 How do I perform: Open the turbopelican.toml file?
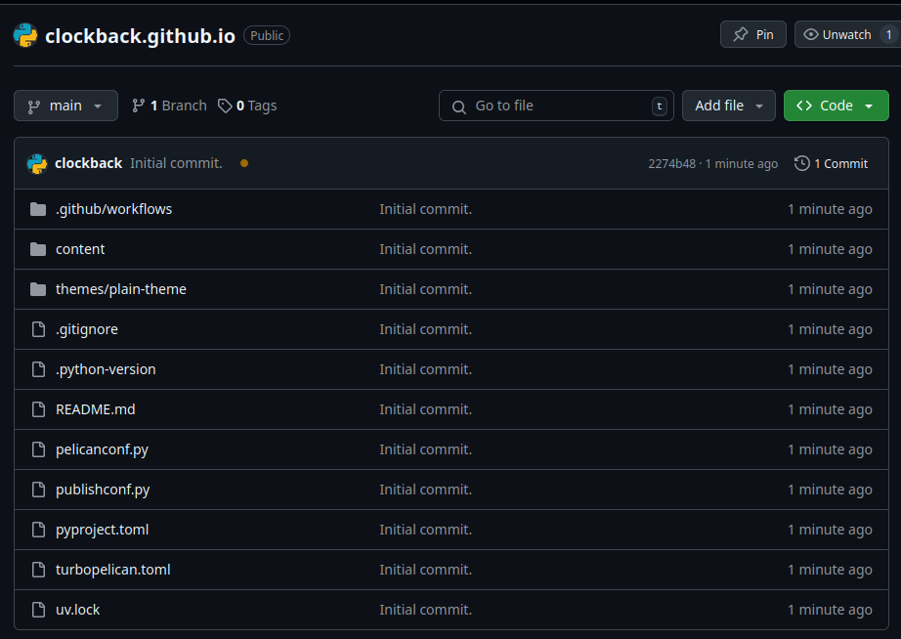click(x=113, y=570)
